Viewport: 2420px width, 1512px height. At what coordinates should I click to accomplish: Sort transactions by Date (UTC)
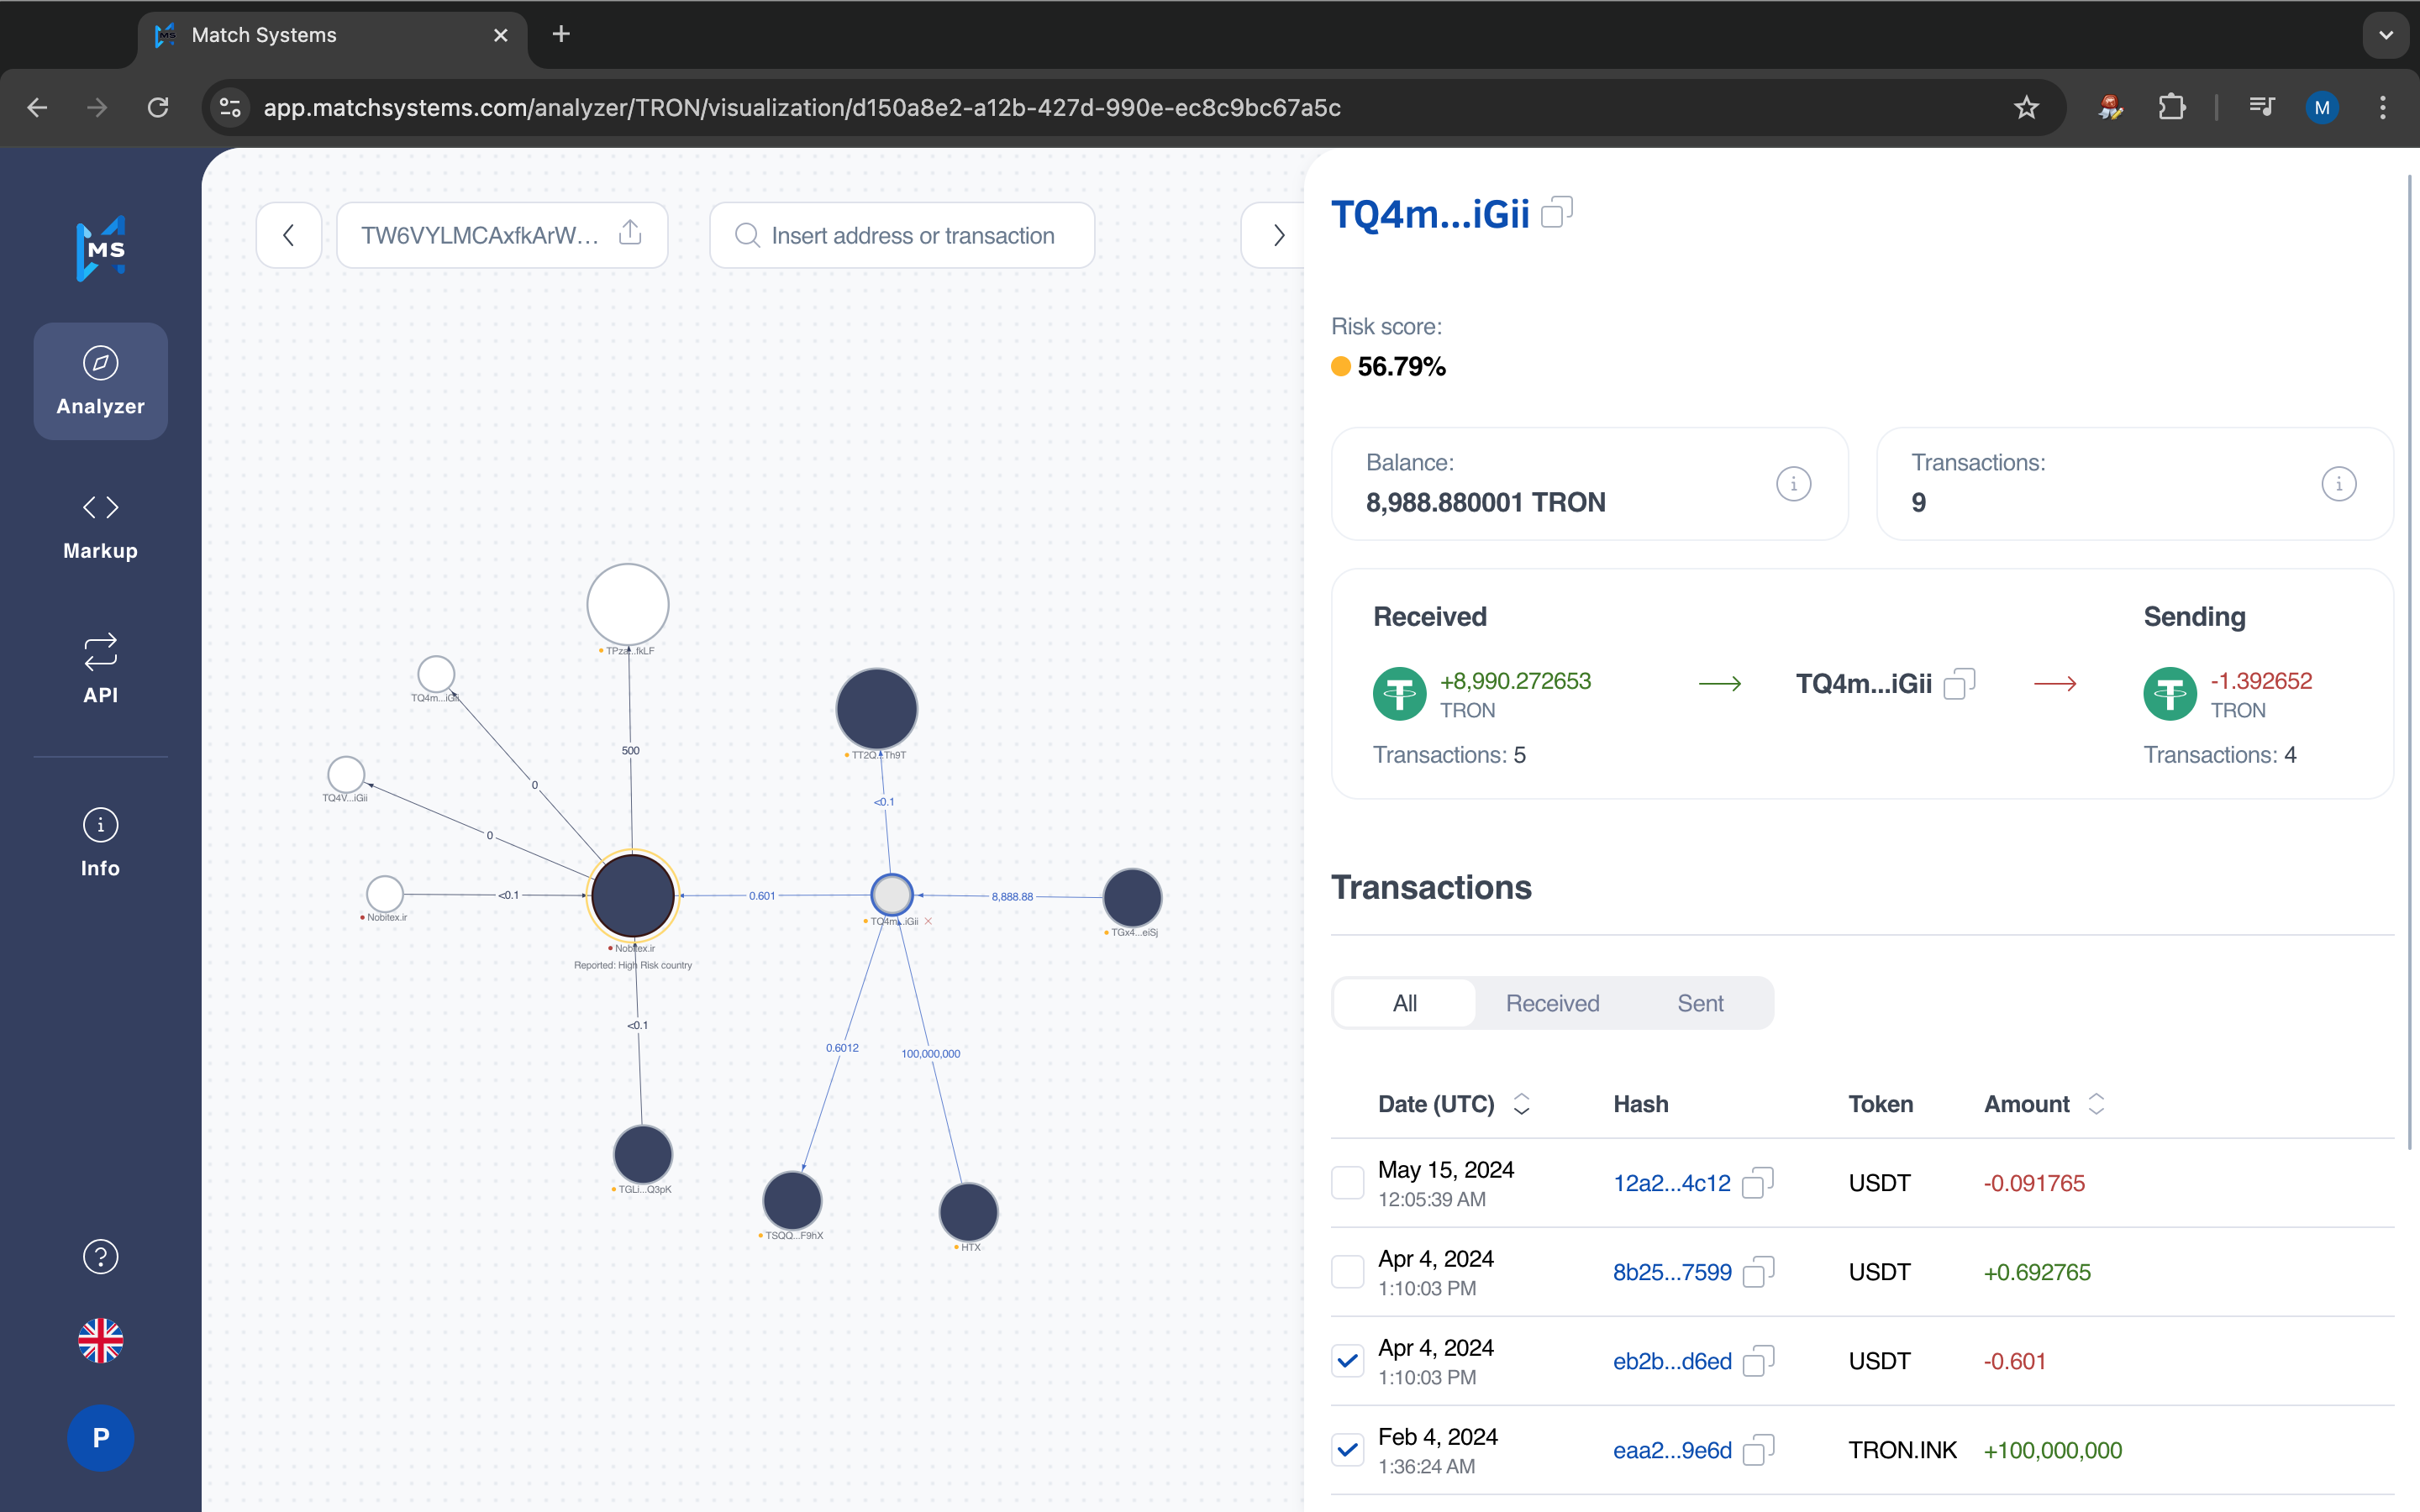[1521, 1104]
